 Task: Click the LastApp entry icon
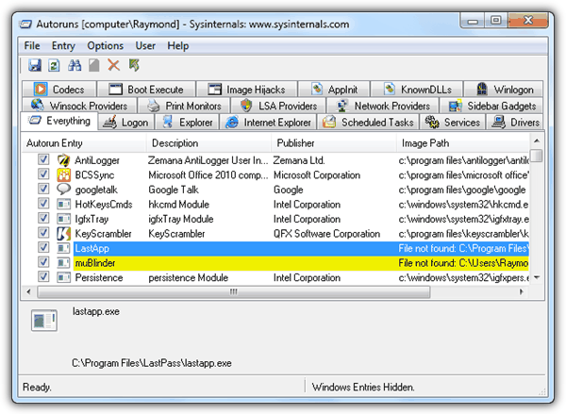(x=64, y=248)
